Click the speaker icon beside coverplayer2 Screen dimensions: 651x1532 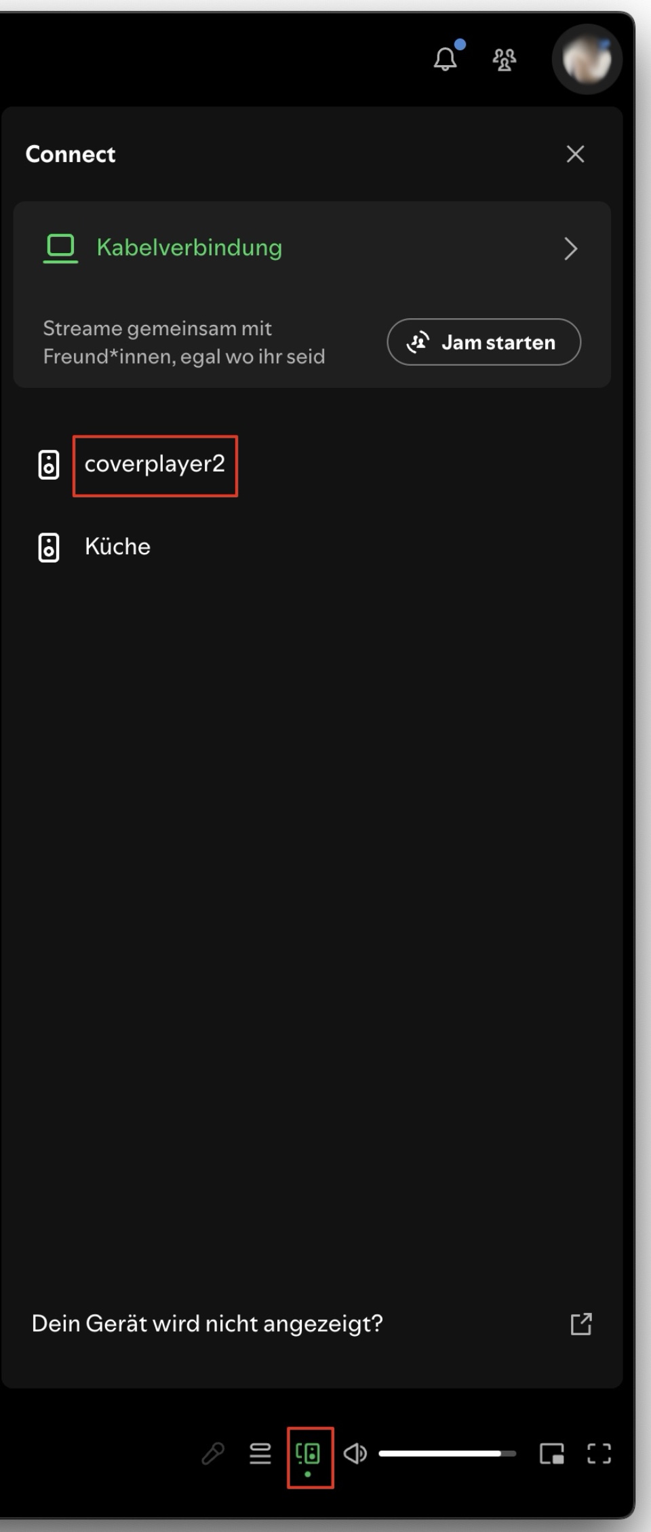[49, 465]
